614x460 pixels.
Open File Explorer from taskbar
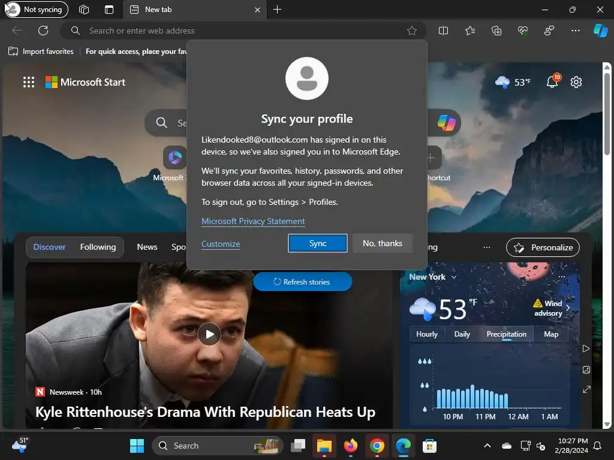[324, 446]
